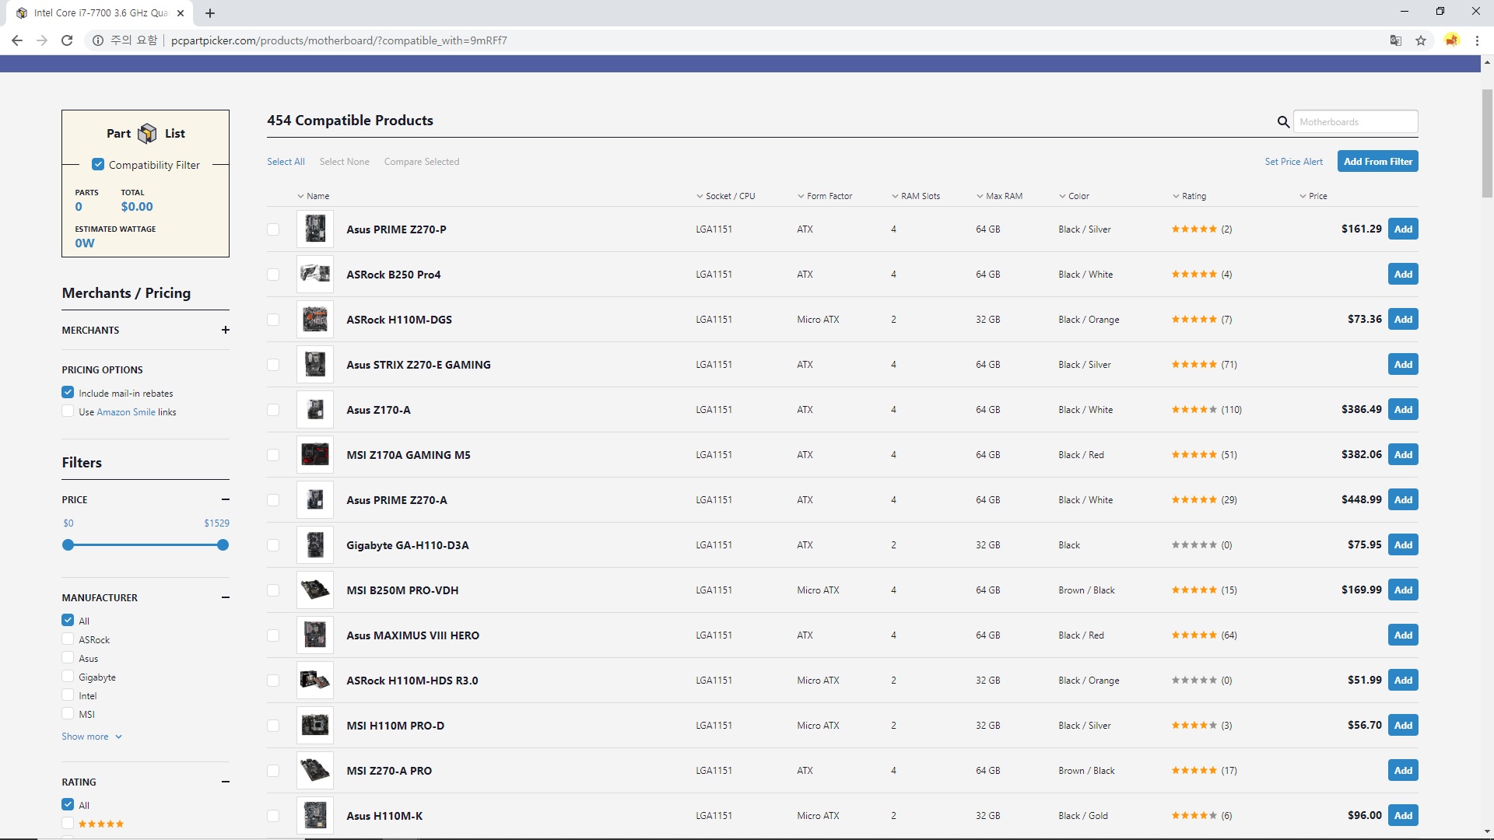The image size is (1494, 840).
Task: Go back with the browser back arrow
Action: click(17, 40)
